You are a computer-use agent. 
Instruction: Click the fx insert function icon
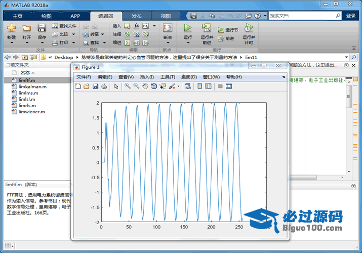tap(136, 26)
